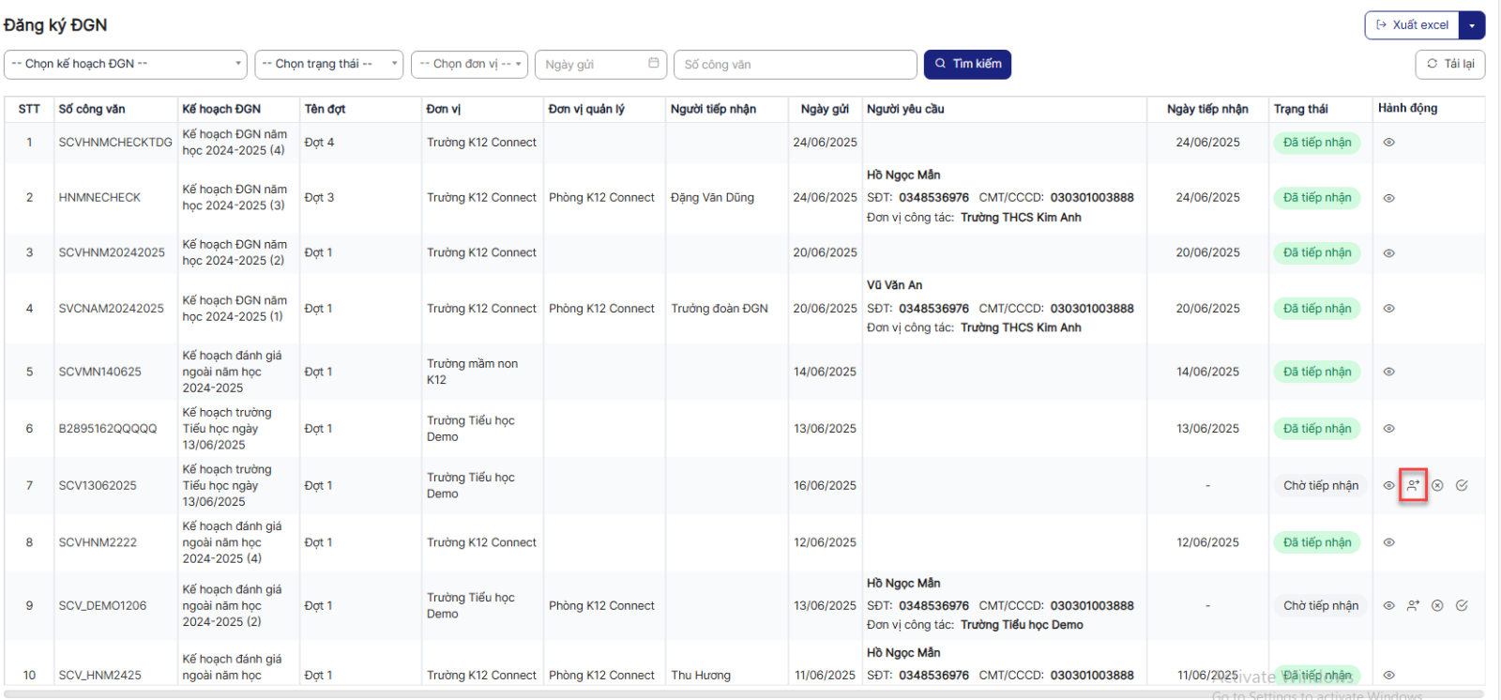Expand the 'Chọn trạng thái' dropdown
1501x700 pixels.
click(328, 64)
